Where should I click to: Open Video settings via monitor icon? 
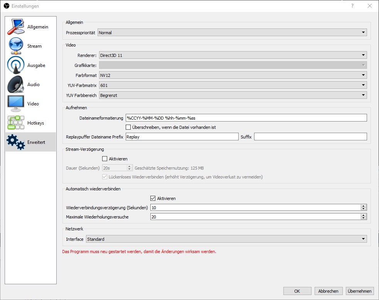(16, 104)
